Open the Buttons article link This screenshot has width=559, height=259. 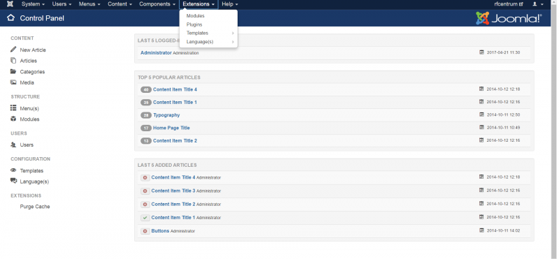160,231
